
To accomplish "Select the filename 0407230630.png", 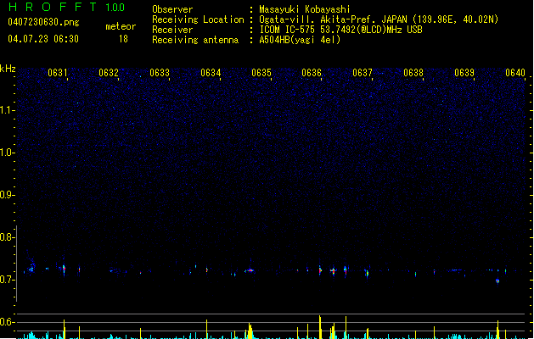I will click(43, 22).
